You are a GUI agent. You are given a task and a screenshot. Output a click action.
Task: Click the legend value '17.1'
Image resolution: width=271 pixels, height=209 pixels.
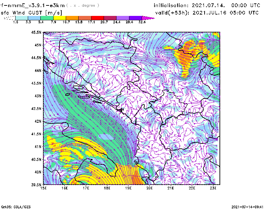click(x=91, y=22)
